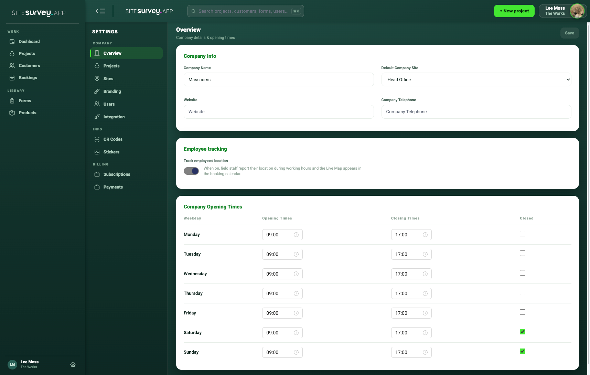Click the Projects rocket icon in the Settings menu
590x375 pixels.
tap(97, 66)
